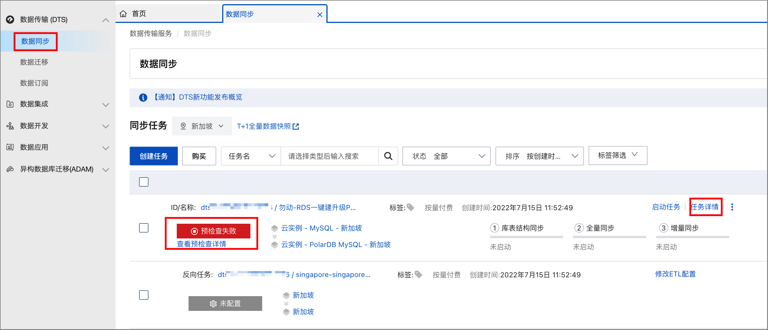Viewport: 768px width, 330px height.
Task: Click the 数据集成 sidebar icon
Action: [x=10, y=104]
